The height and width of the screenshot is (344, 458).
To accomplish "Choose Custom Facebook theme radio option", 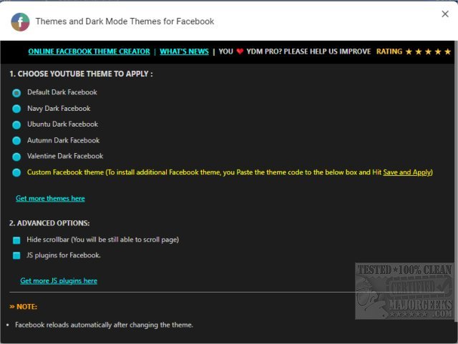I will point(16,172).
